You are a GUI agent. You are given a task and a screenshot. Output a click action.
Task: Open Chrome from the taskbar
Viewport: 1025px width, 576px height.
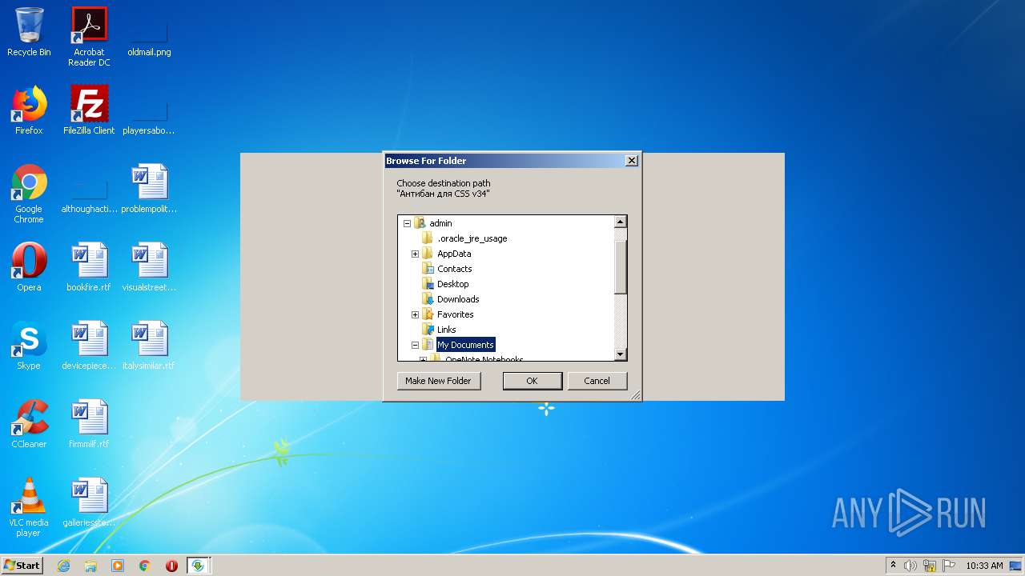[145, 566]
